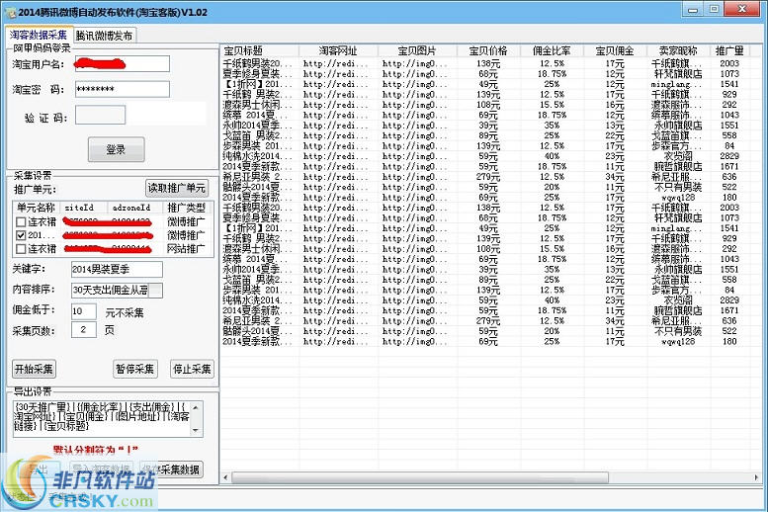Click the first 279元 price cell

[488, 177]
